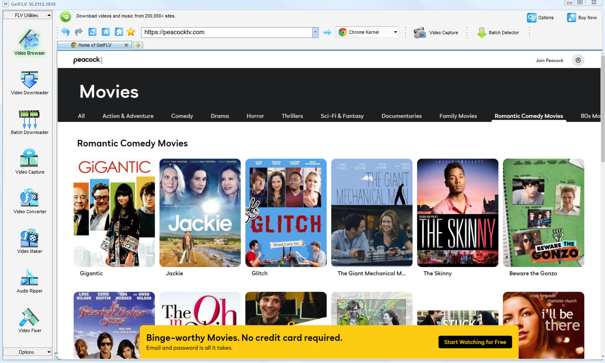
Task: Open the Audio Ripper tool
Action: (29, 280)
